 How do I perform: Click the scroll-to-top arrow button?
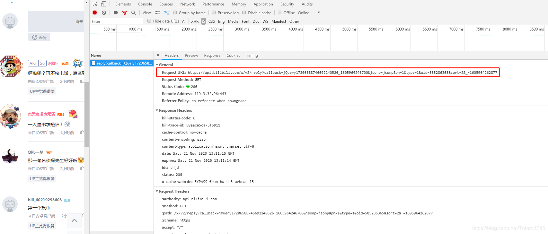click(74, 221)
